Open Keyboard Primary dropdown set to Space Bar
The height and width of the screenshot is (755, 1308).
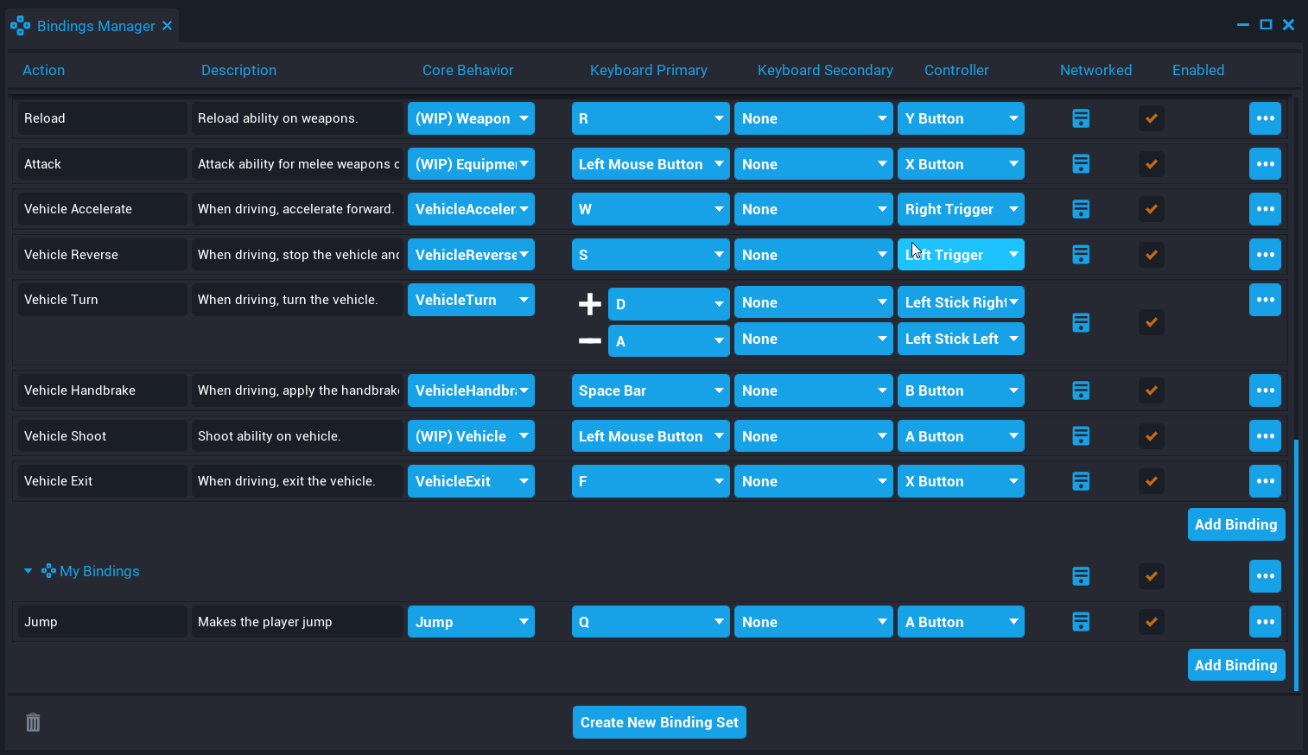[x=650, y=390]
